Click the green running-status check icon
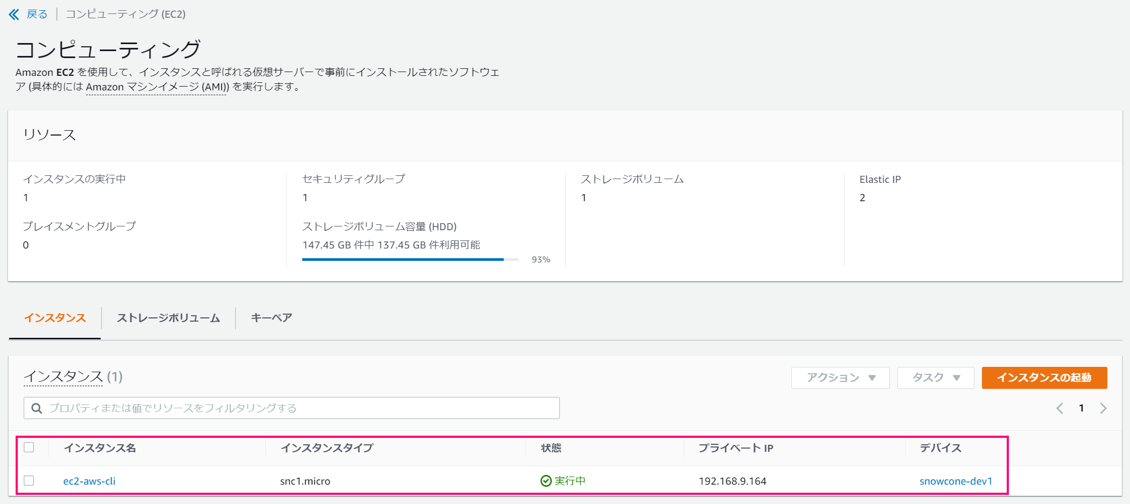The width and height of the screenshot is (1130, 504). click(x=544, y=481)
